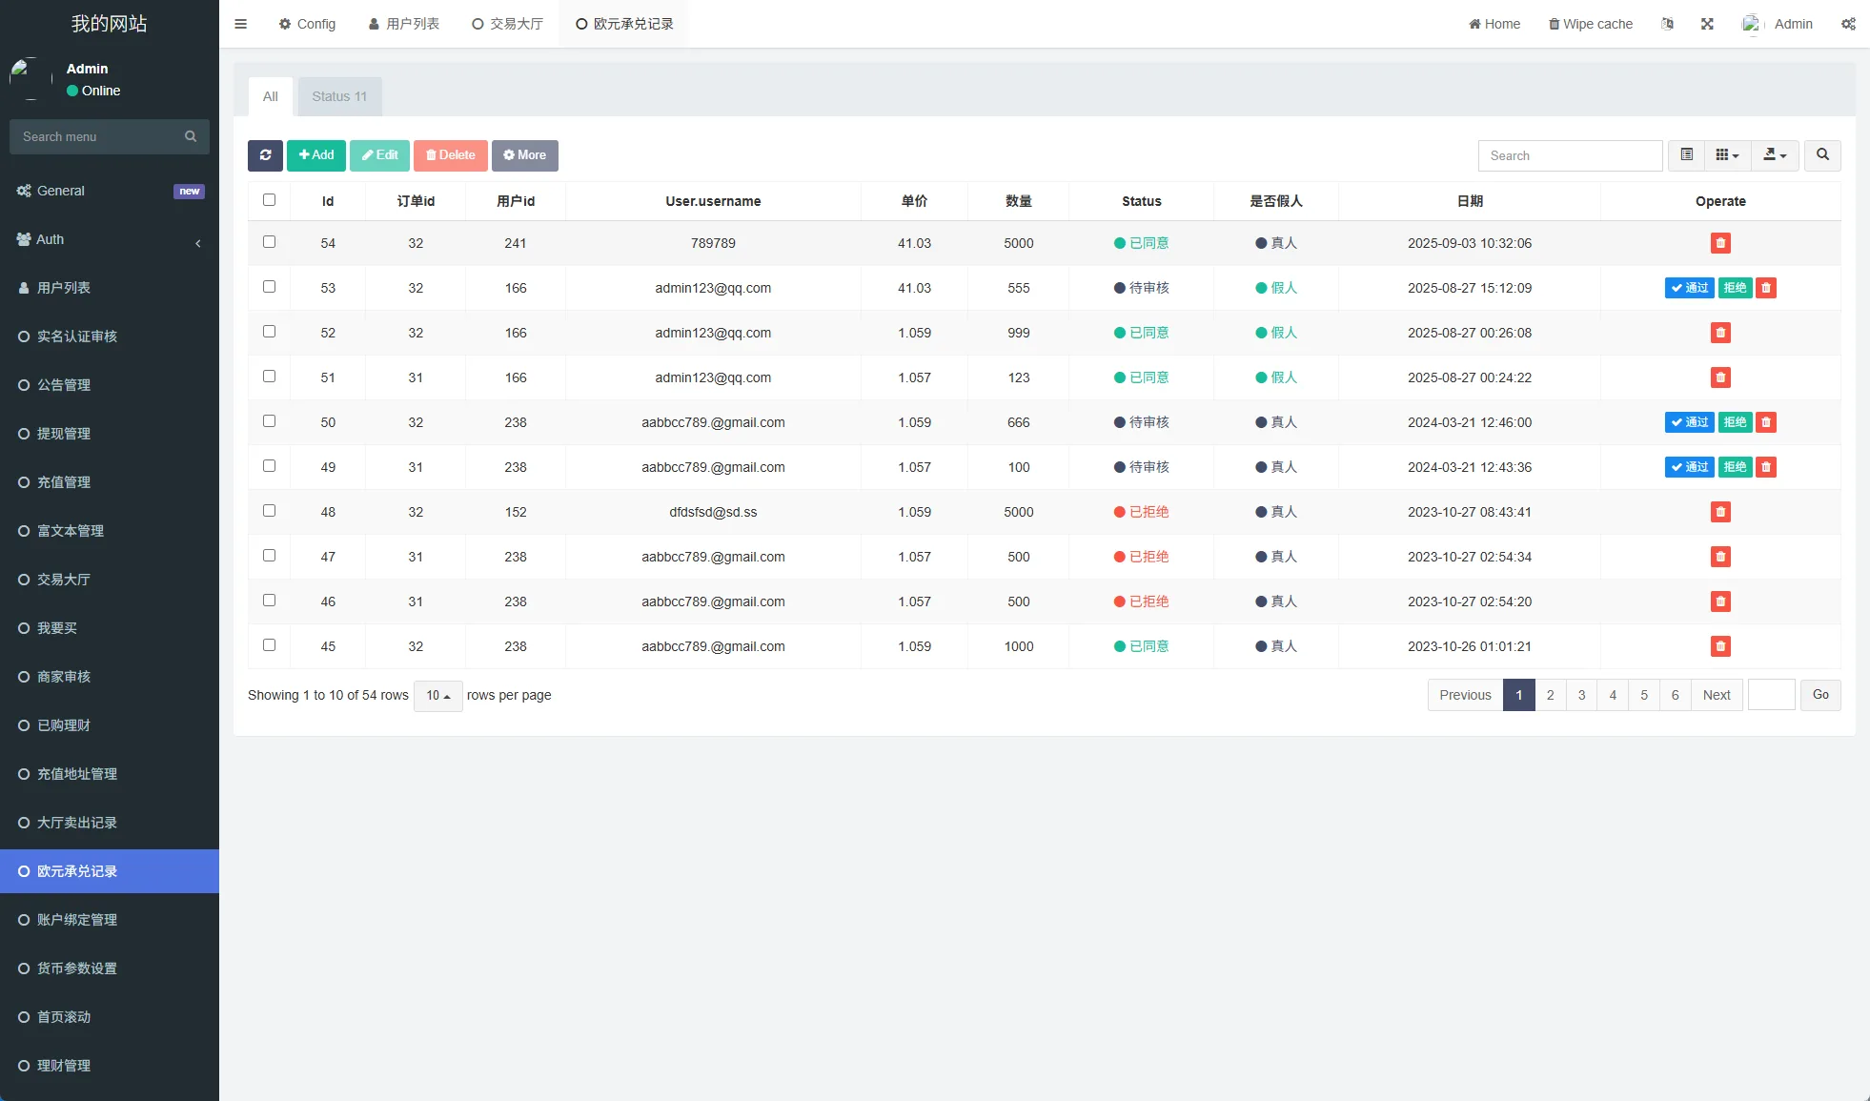This screenshot has height=1101, width=1870.
Task: Click the common search magnifier button
Action: click(1822, 155)
